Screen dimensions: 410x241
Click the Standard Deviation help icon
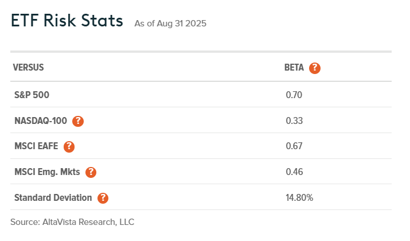[x=103, y=197]
